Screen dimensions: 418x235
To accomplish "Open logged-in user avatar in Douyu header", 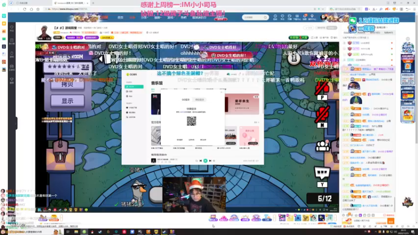I will 323,18.
